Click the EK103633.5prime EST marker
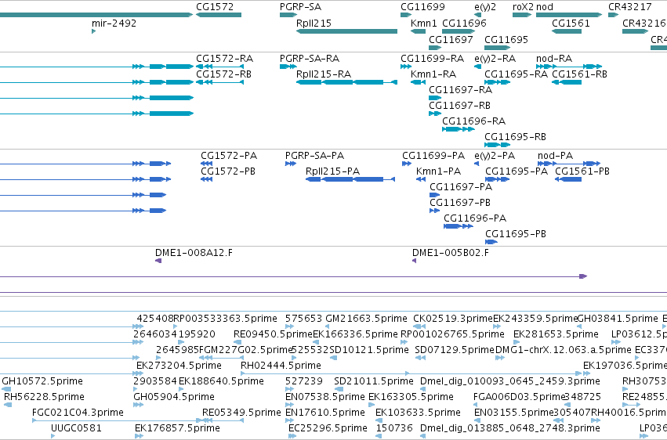The width and height of the screenshot is (667, 440). coord(379,420)
